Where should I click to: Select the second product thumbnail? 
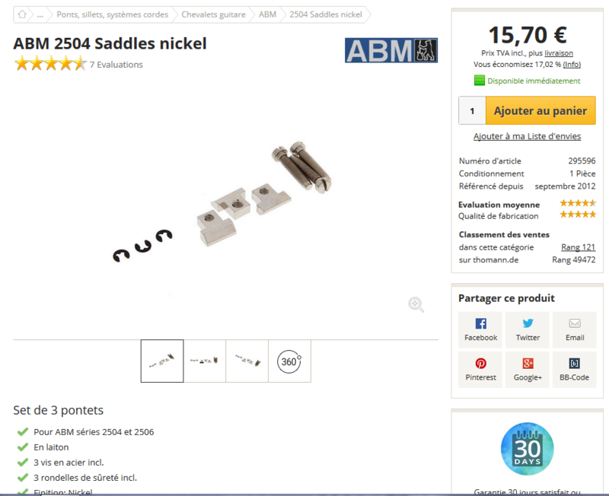[205, 361]
